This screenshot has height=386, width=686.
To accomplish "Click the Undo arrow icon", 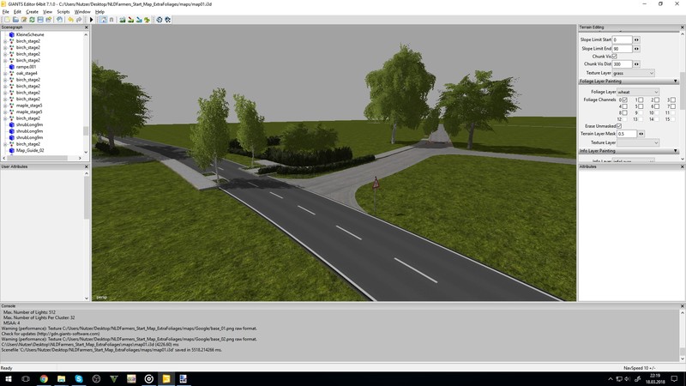I will [70, 20].
